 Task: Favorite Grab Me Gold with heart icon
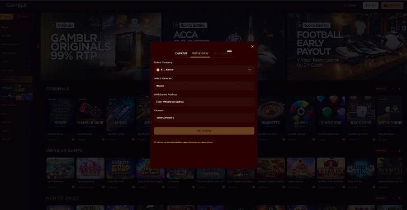(134, 187)
